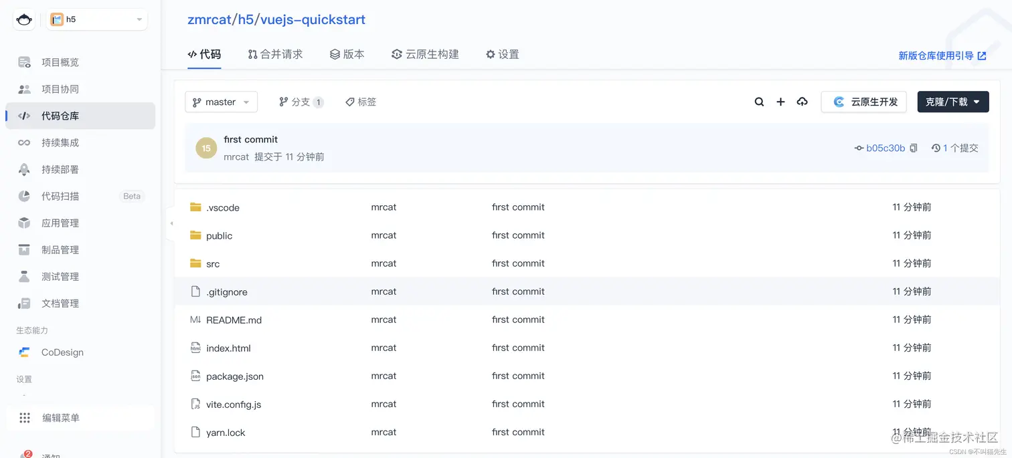Click the 编辑菜单 grid icon
Viewport: 1012px width, 458px height.
[25, 418]
